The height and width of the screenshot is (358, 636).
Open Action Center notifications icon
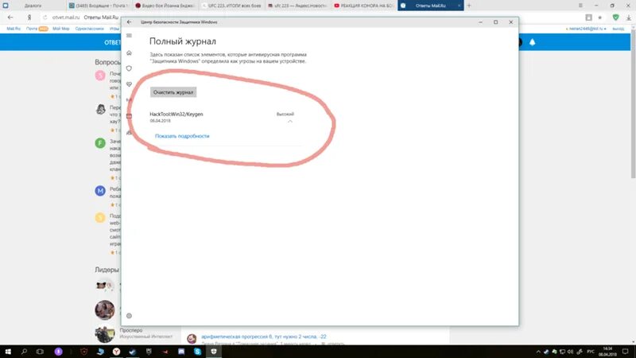tap(626, 352)
